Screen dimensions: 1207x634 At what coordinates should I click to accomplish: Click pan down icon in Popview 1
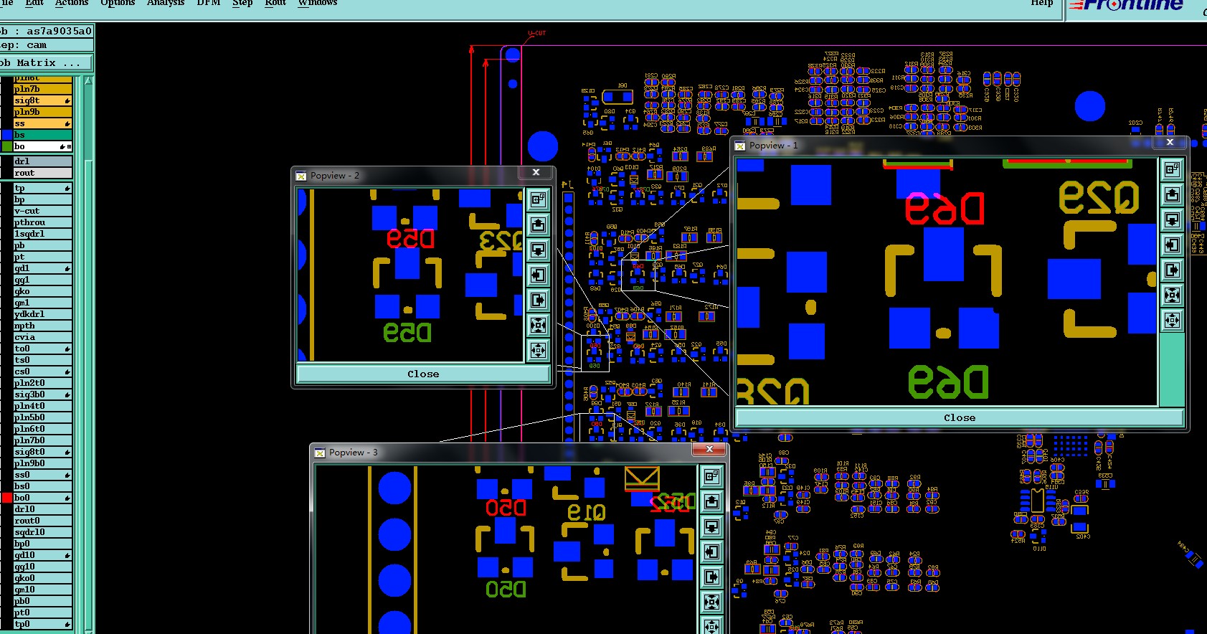1172,219
